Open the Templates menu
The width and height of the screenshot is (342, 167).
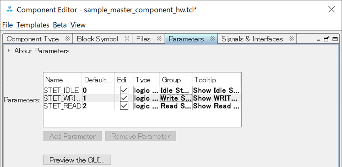(x=33, y=25)
